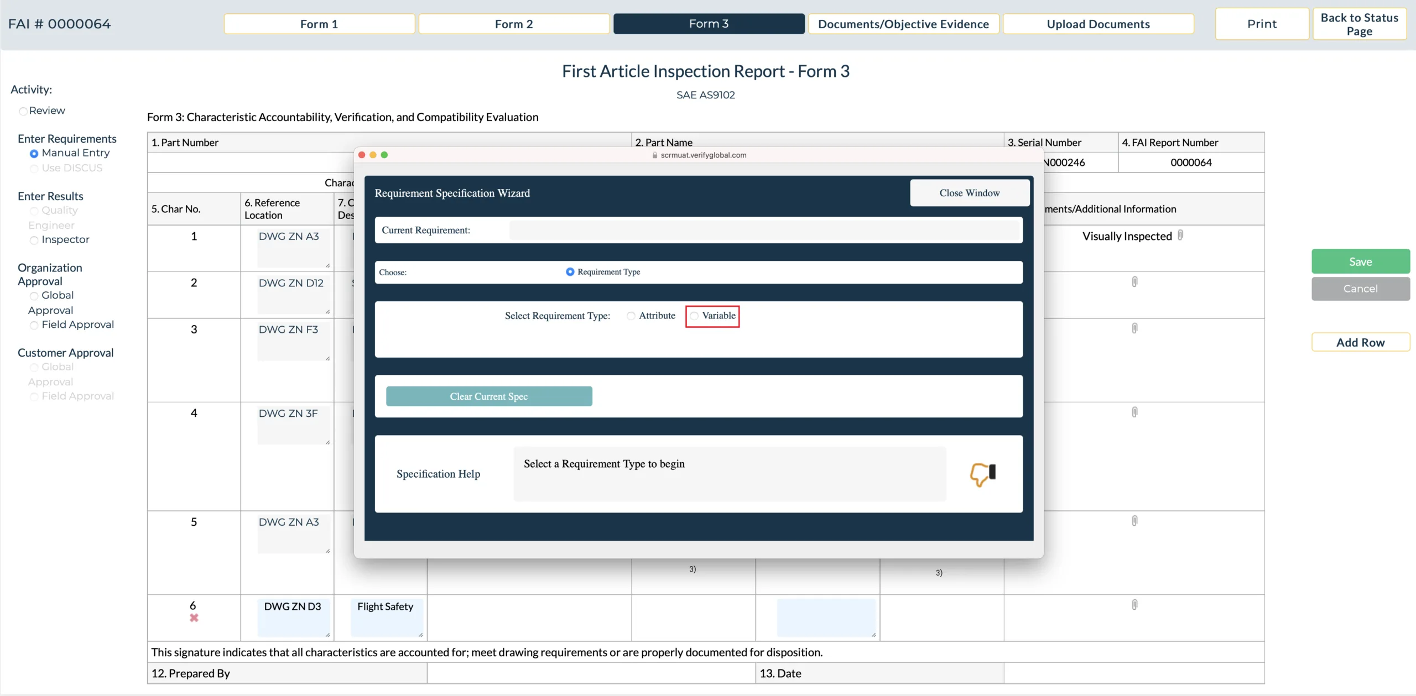Click the gray Cancel button
This screenshot has height=696, width=1416.
pyautogui.click(x=1360, y=289)
